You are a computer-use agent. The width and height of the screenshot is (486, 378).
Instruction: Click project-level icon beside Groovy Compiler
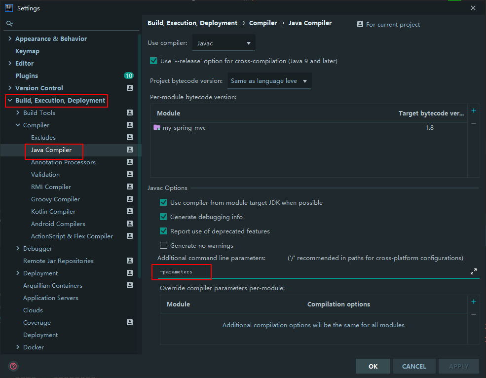(x=130, y=199)
